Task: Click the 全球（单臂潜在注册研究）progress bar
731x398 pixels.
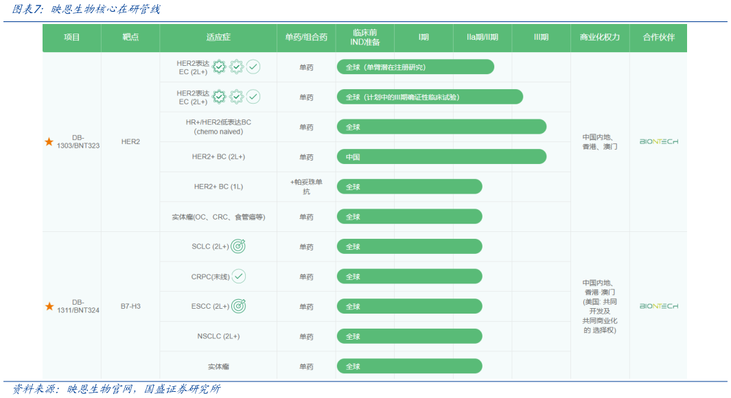Action: [x=415, y=67]
